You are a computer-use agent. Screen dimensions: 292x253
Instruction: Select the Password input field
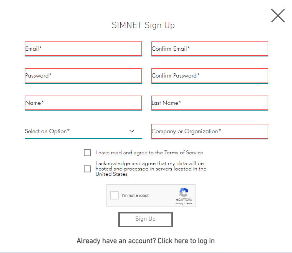[x=83, y=76]
